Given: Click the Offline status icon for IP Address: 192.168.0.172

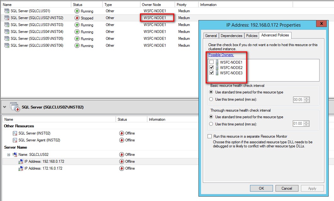Looking at the screenshot, I should coord(122,161).
